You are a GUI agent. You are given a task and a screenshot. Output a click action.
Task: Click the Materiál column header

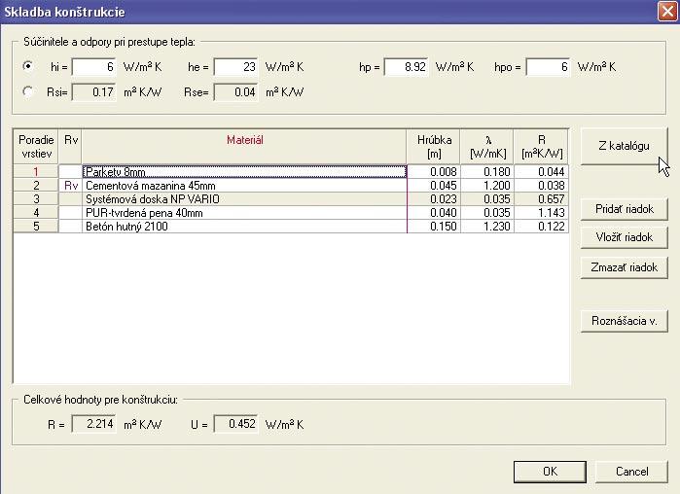coord(244,147)
